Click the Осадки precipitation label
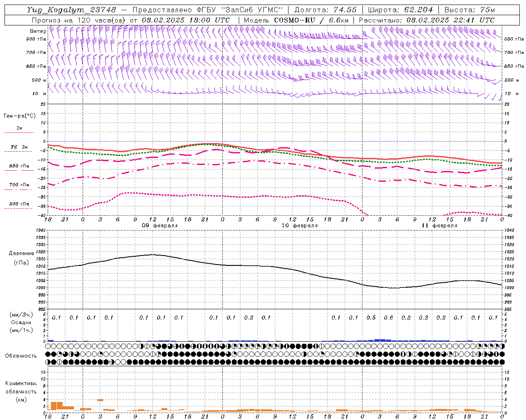The height and width of the screenshot is (420, 526). (21, 322)
